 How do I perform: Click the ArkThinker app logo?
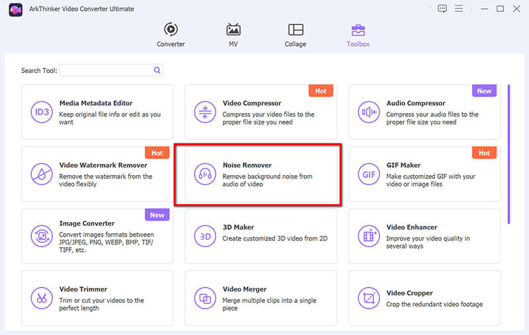tap(15, 9)
